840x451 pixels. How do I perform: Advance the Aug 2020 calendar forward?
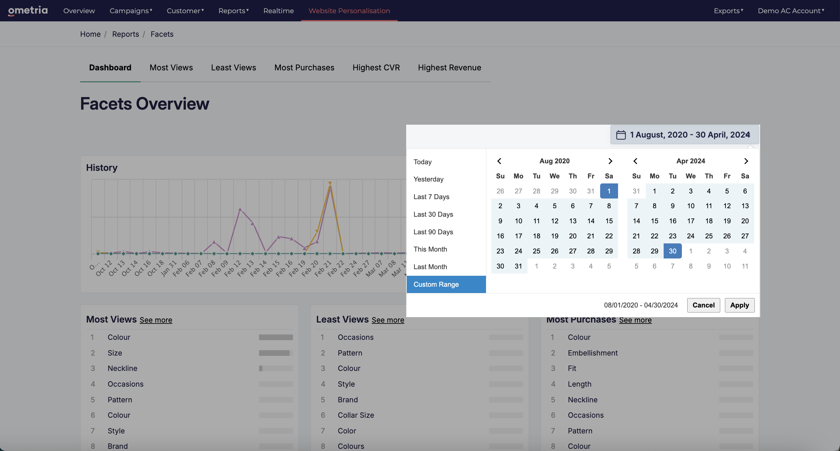click(610, 161)
